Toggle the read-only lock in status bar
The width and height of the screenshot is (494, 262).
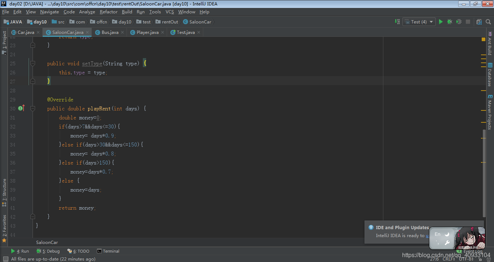click(x=481, y=259)
